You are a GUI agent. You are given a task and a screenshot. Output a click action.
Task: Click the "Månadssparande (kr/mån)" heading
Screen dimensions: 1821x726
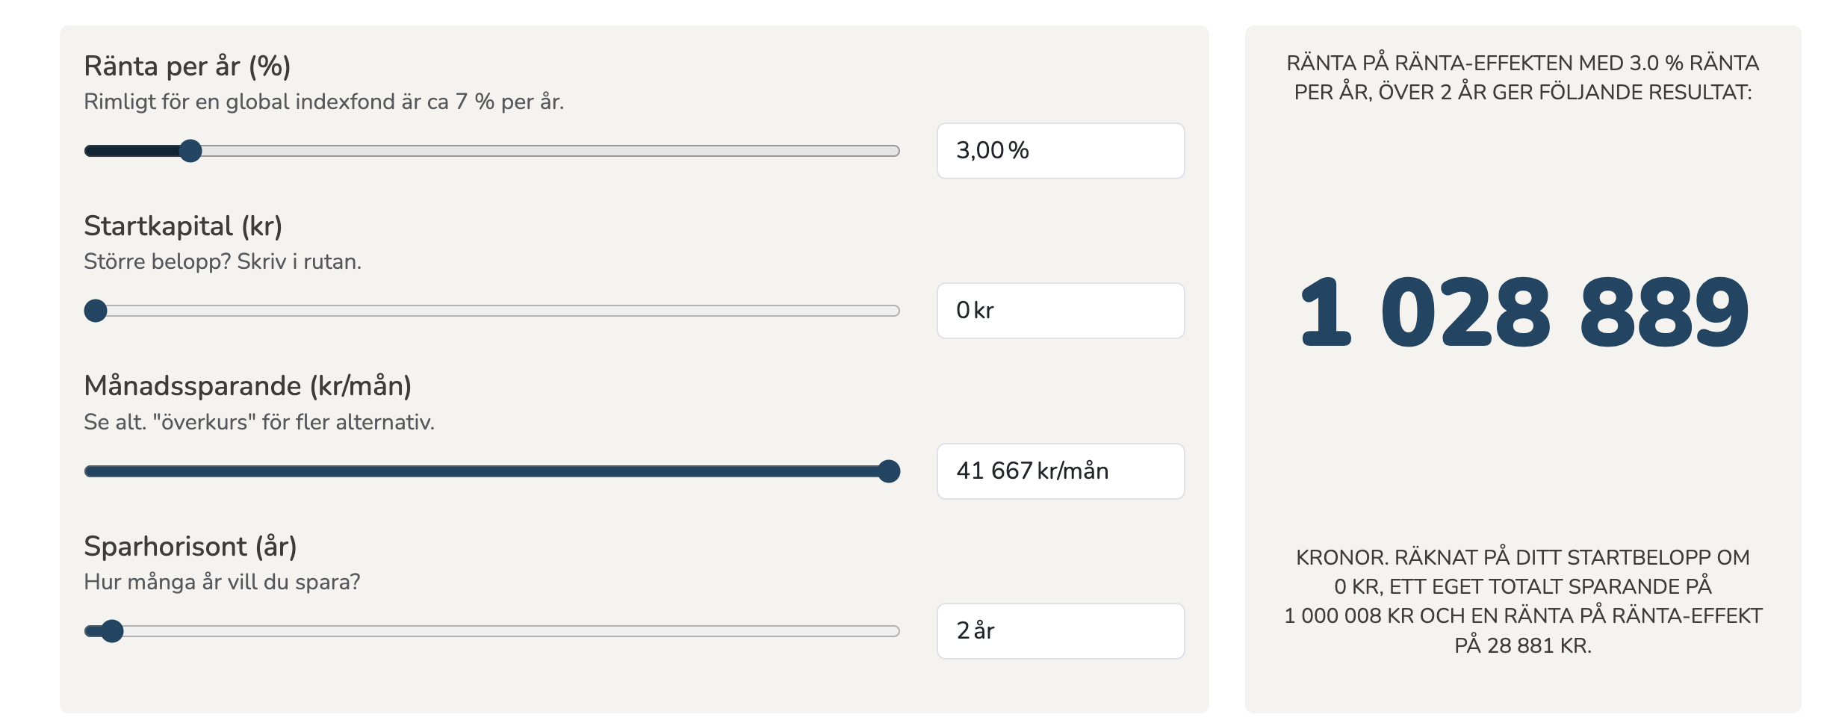247,386
